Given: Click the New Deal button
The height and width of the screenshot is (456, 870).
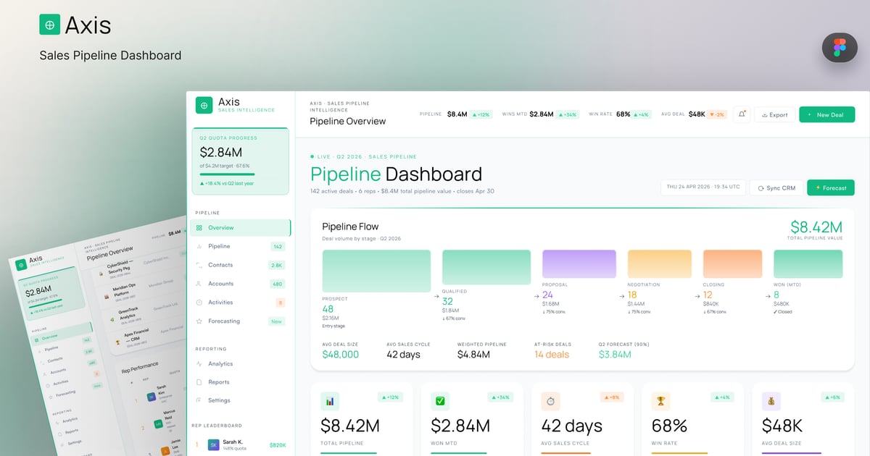Looking at the screenshot, I should [826, 114].
